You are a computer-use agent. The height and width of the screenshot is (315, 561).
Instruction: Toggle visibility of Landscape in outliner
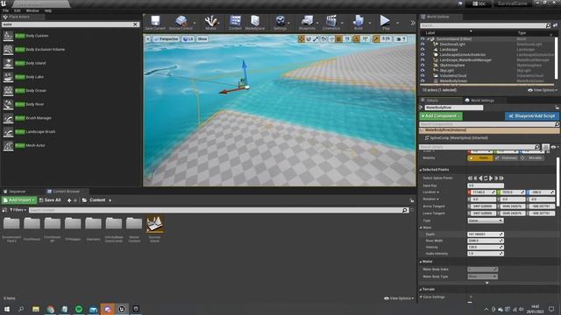pos(423,50)
